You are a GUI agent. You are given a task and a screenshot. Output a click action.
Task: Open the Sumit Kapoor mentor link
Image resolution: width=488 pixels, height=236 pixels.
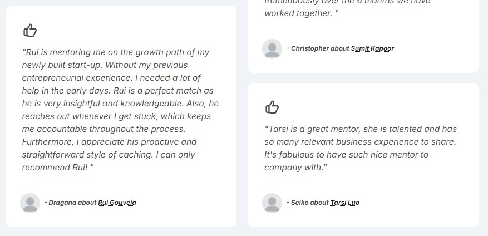coord(372,48)
